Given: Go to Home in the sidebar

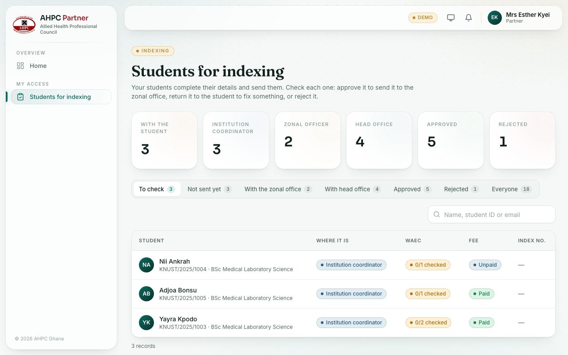Looking at the screenshot, I should click(x=61, y=66).
